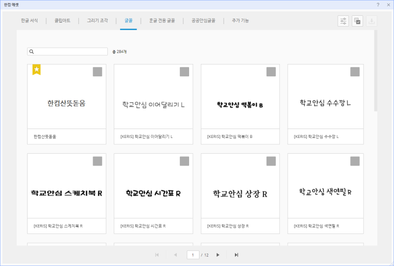
Task: Switch to the 클립아트 tab
Action: (x=63, y=21)
